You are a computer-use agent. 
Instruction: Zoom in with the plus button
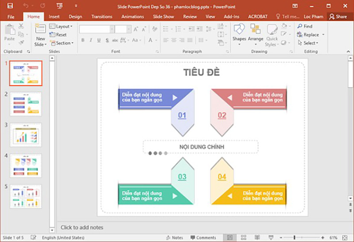pyautogui.click(x=323, y=238)
